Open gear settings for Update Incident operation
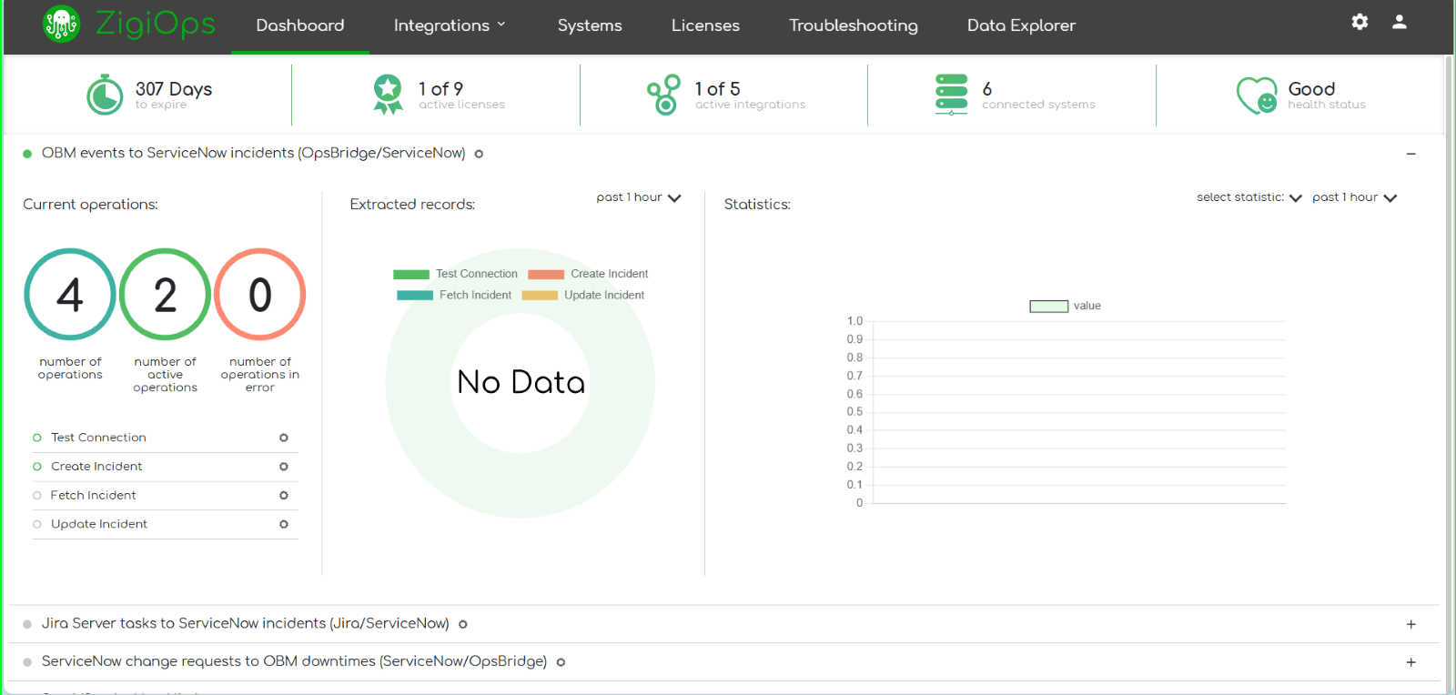 [x=284, y=524]
